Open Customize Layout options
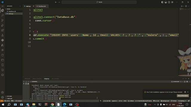 172,2
